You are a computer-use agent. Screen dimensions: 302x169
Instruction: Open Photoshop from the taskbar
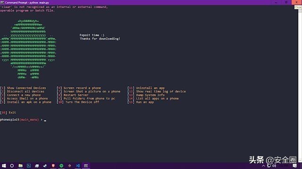29,166
